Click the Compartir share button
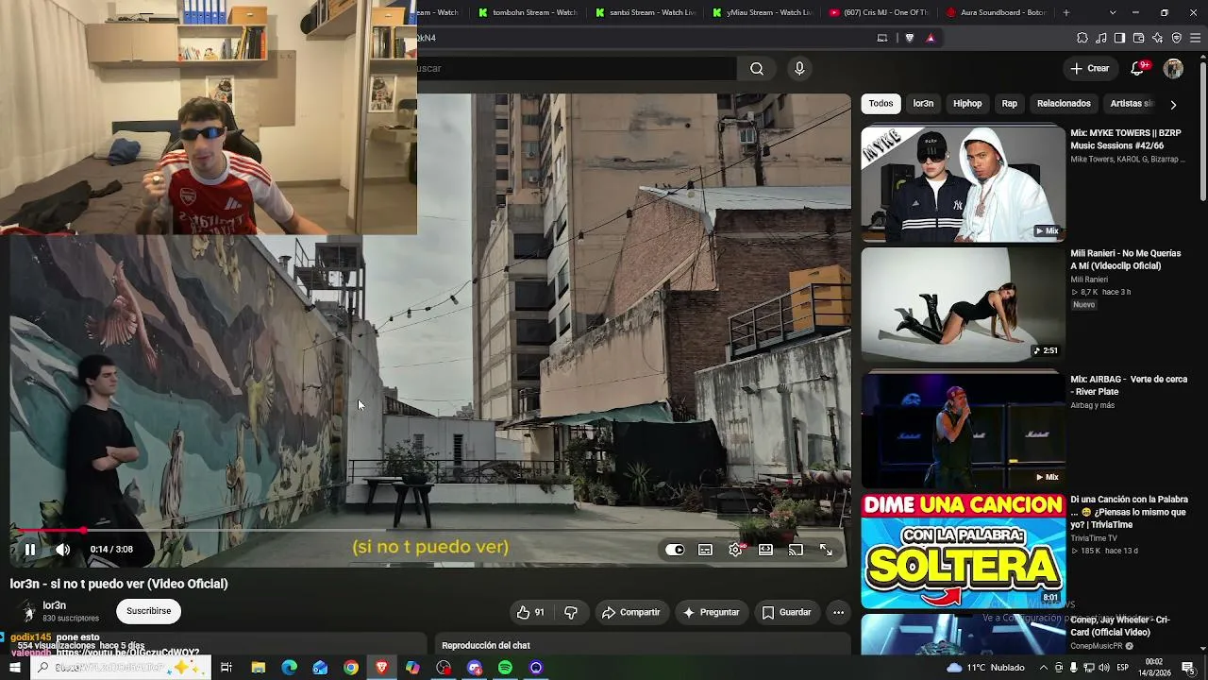Viewport: 1208px width, 680px height. (x=631, y=612)
